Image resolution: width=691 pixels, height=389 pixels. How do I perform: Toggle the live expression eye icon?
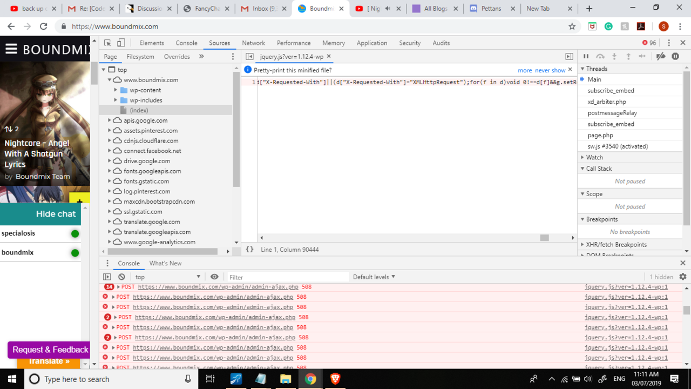click(214, 277)
